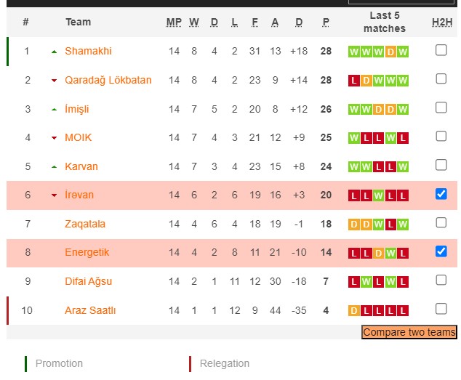Viewport: 461px width, 380px height.
Task: Click İmişli's green up-arrow position icon
Action: [x=54, y=110]
